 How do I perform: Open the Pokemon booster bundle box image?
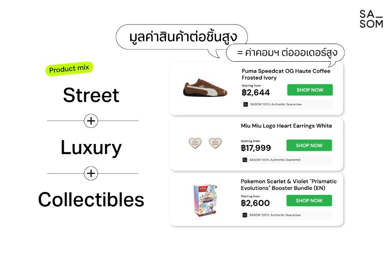coord(205,201)
